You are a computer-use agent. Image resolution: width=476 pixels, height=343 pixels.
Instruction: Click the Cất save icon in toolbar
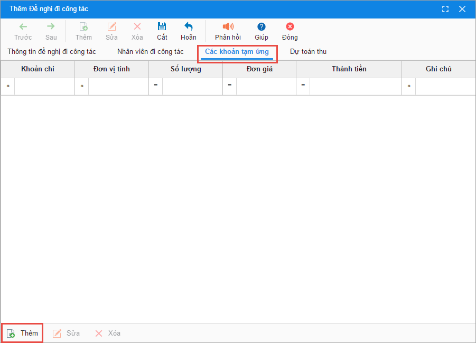162,26
